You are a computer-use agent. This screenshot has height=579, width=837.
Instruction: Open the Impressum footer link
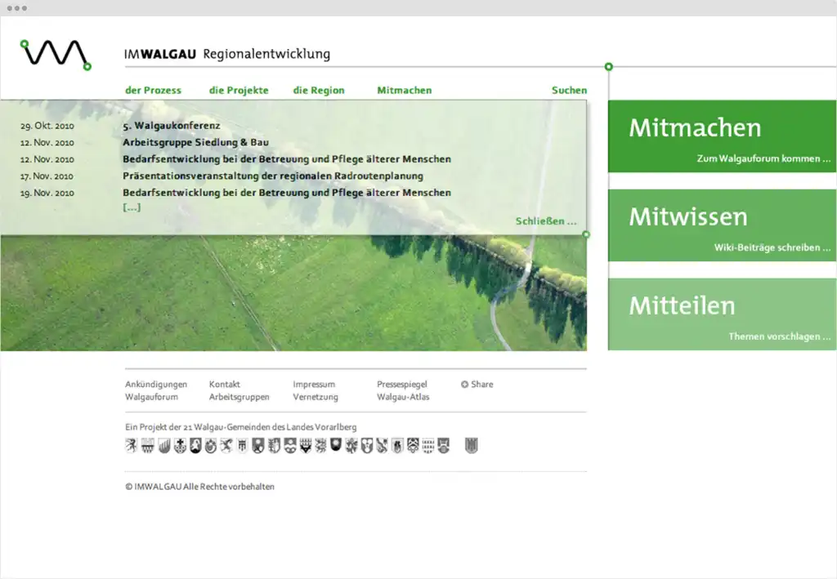[x=315, y=384]
